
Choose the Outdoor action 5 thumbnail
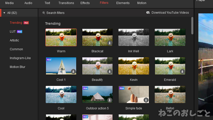(x=97, y=94)
